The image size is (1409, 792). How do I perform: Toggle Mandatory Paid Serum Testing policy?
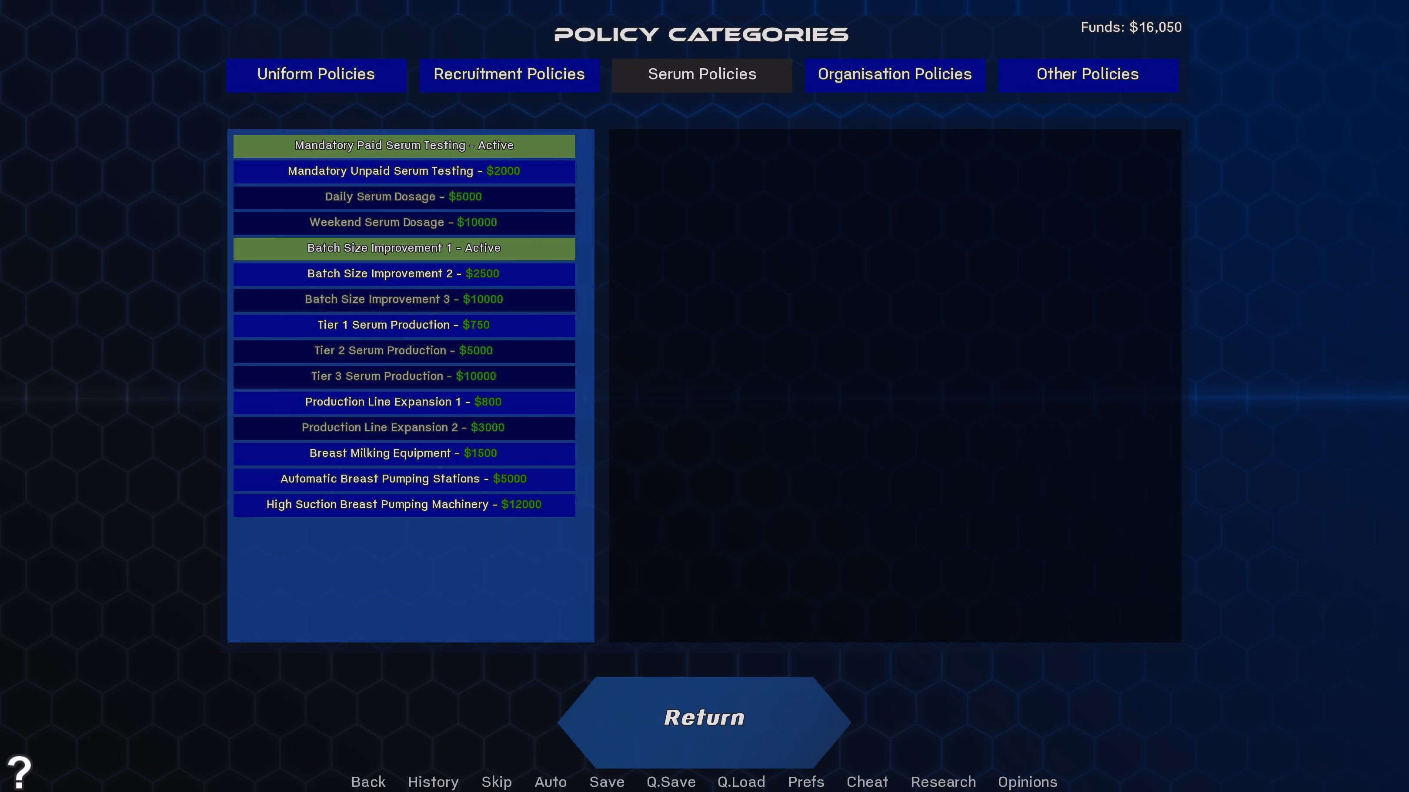tap(404, 146)
